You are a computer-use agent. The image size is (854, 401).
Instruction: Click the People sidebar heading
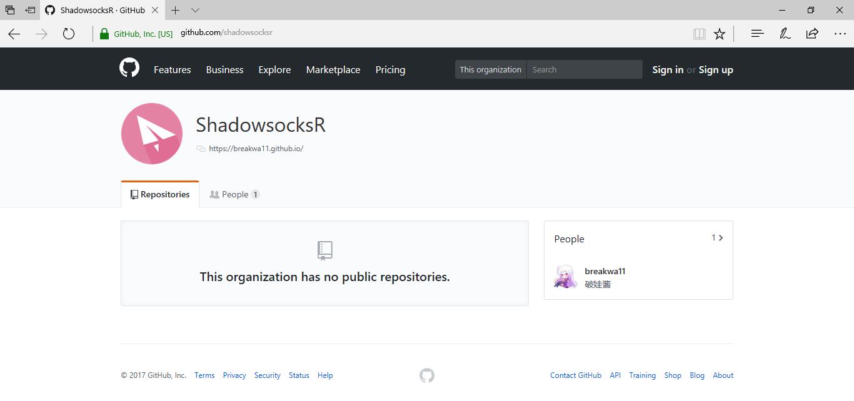pos(569,239)
